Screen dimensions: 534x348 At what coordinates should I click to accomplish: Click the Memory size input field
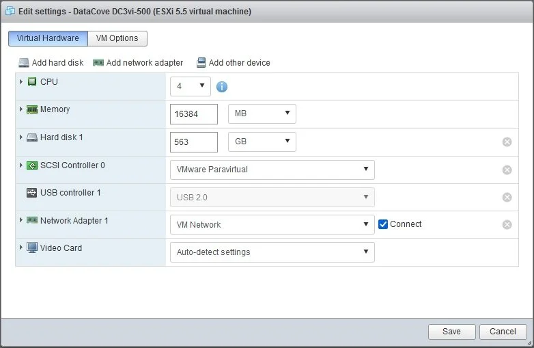point(193,114)
